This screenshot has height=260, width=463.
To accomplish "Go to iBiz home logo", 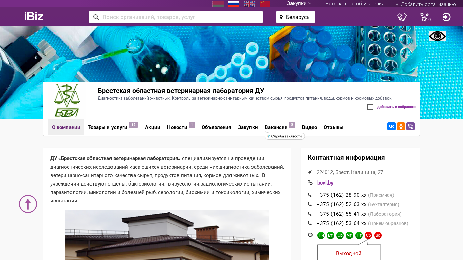I will pos(34,16).
